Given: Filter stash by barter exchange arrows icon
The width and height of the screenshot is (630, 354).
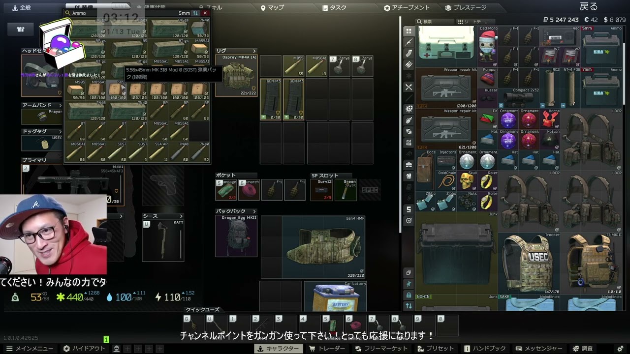Looking at the screenshot, I should [409, 132].
